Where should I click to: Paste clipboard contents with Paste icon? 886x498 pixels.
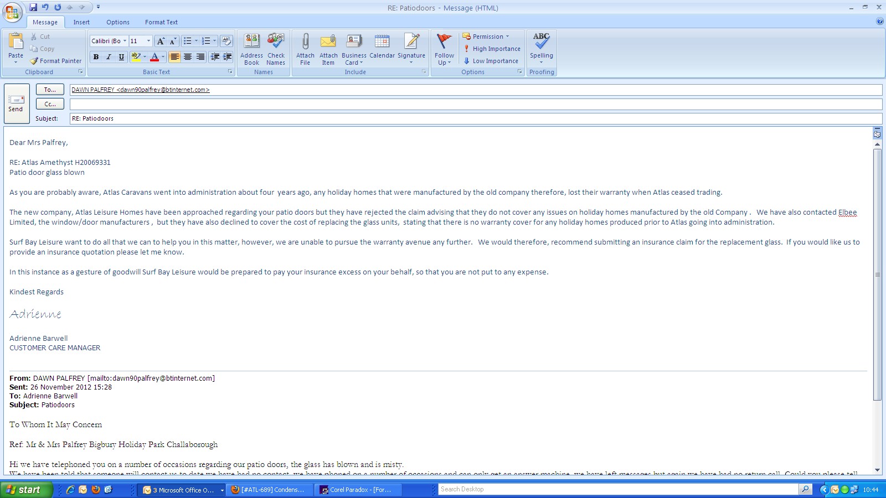[16, 41]
